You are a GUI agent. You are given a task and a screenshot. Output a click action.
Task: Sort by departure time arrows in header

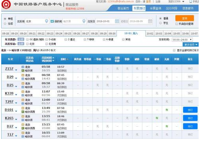pyautogui.click(x=53, y=59)
